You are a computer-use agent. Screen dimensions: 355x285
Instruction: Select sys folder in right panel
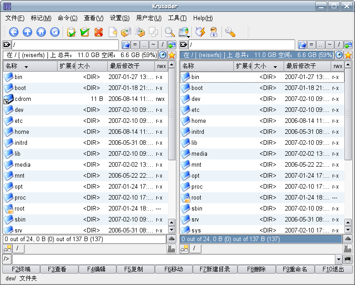(x=262, y=230)
